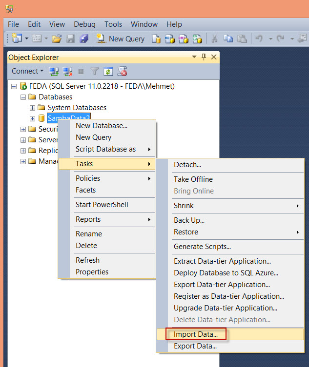Expand the Replication folder node
Screen dimensions: 309x367
[x=23, y=151]
